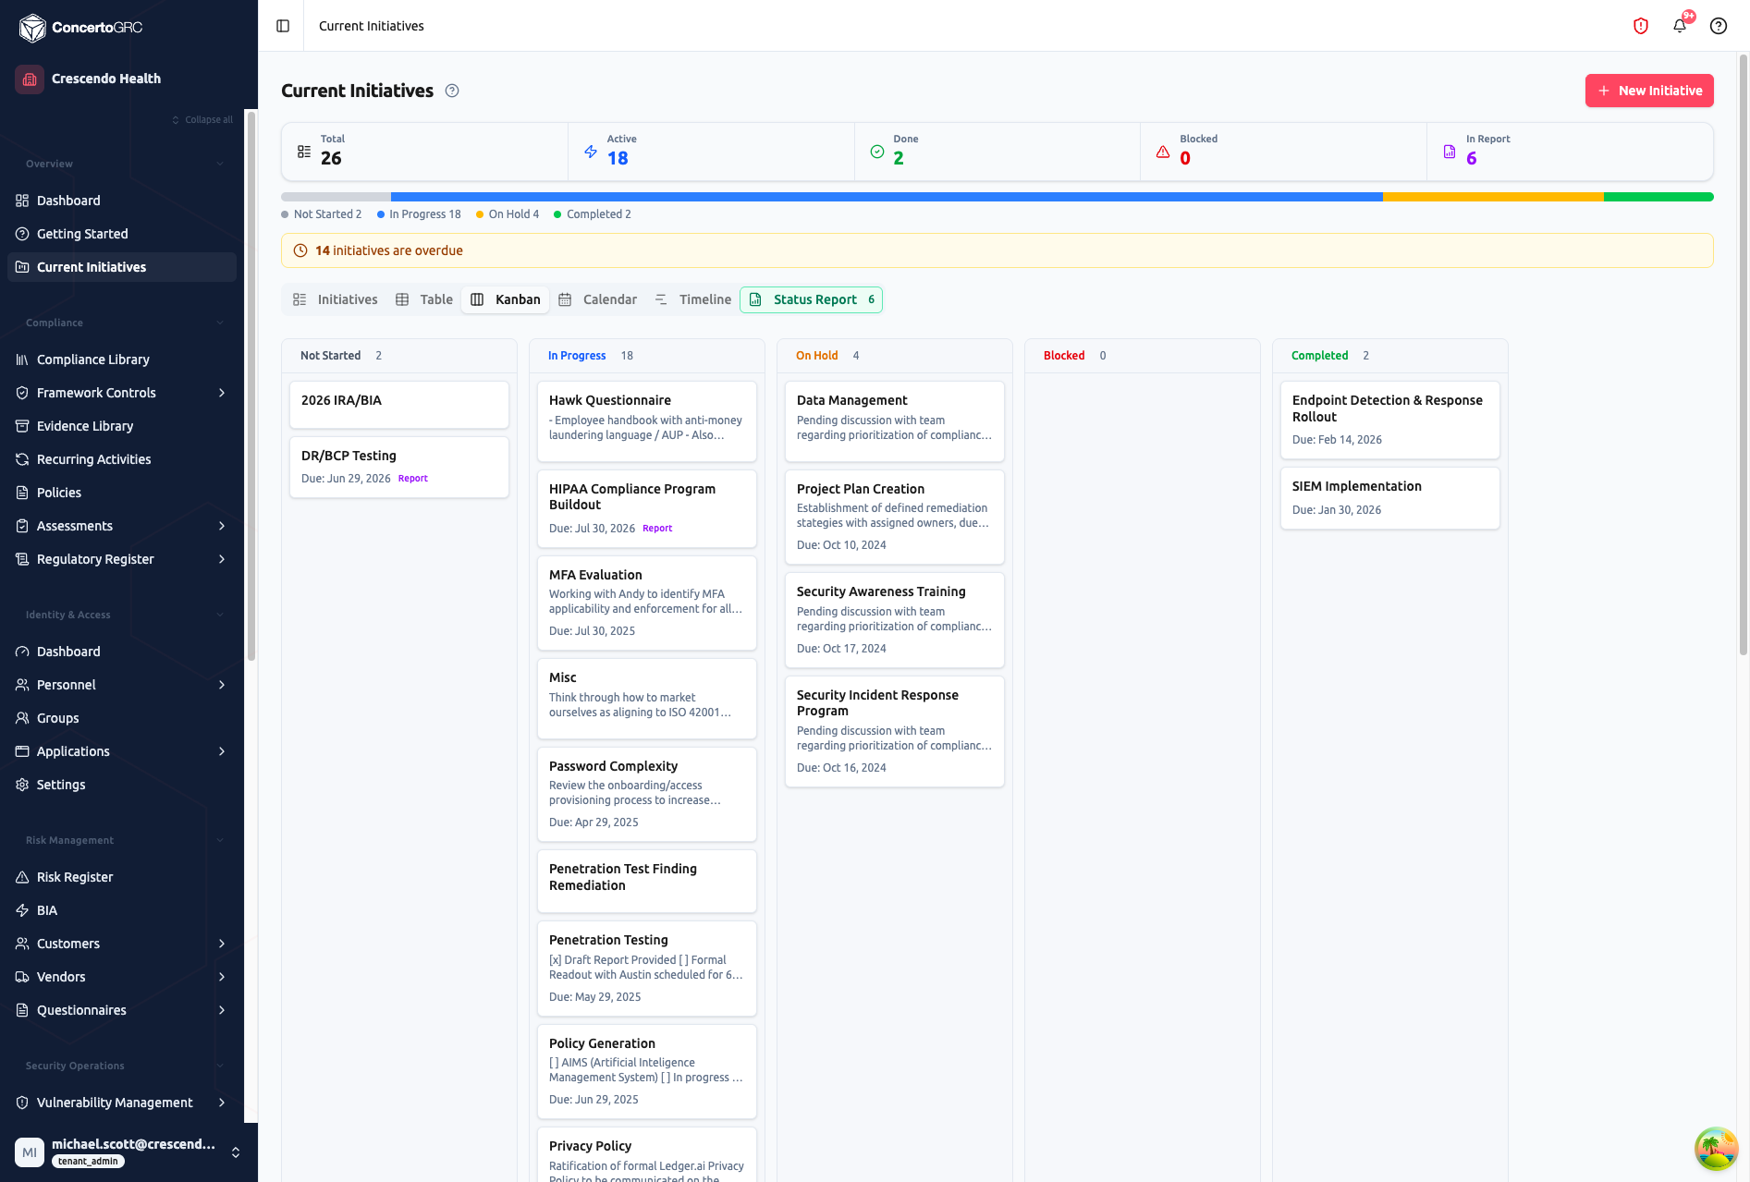Click the Report tag on DR/BCP Testing
1750x1182 pixels.
click(413, 479)
